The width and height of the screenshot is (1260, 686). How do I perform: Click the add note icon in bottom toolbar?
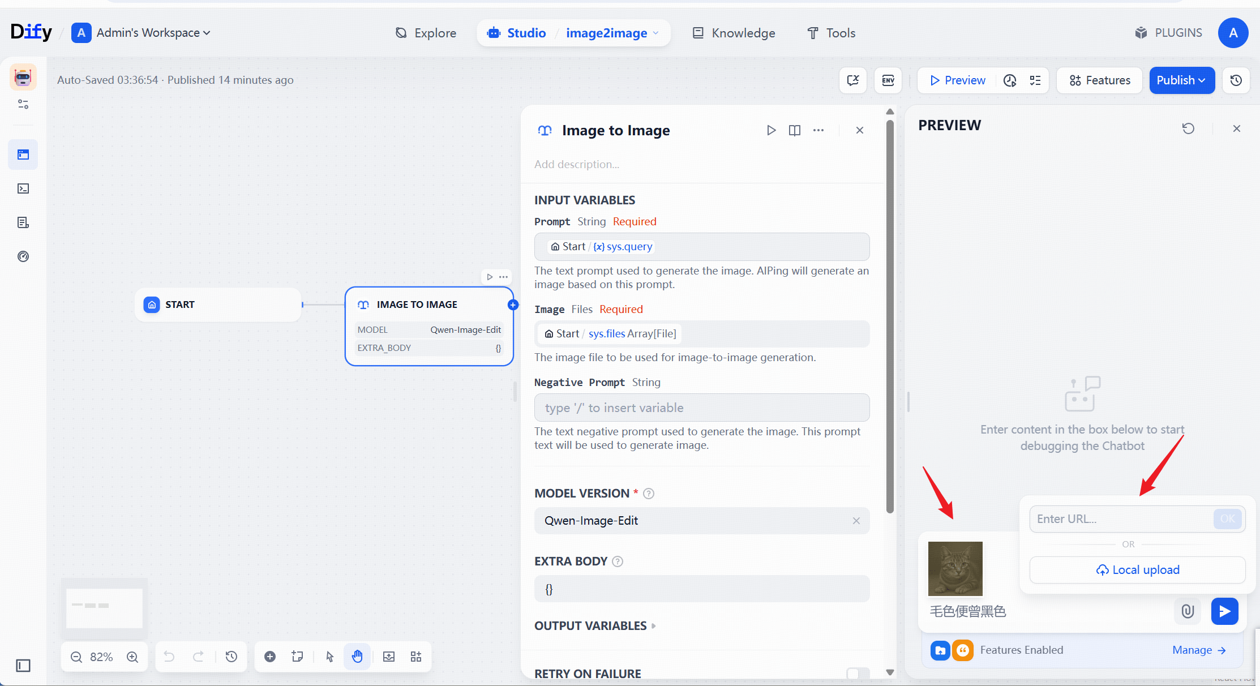(297, 657)
